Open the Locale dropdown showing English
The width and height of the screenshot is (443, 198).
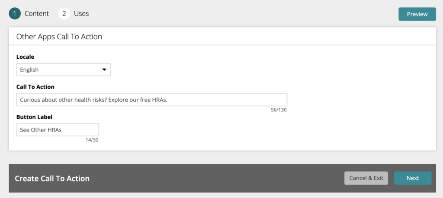[64, 69]
